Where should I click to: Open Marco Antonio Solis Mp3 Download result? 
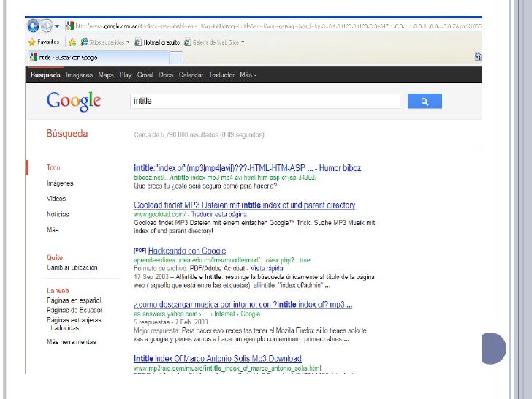[x=218, y=359]
